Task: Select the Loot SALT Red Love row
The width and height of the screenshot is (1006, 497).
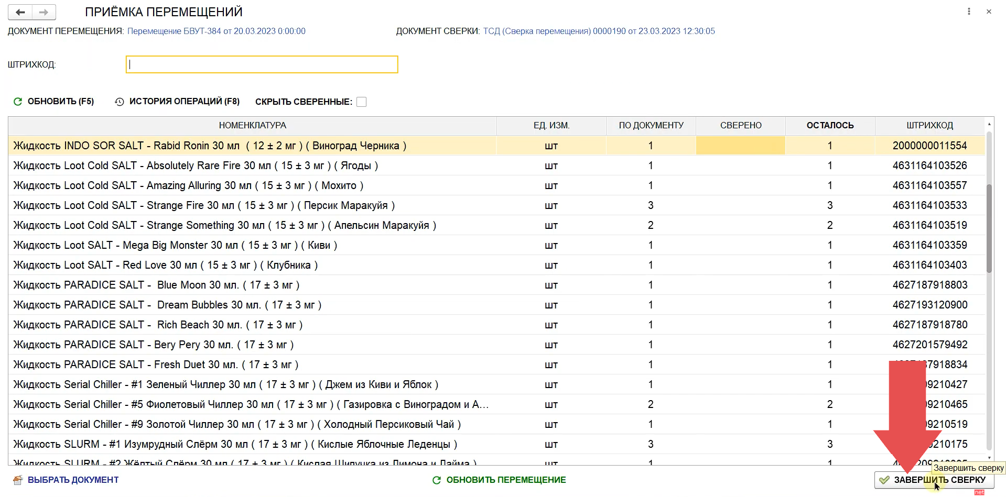Action: click(252, 266)
